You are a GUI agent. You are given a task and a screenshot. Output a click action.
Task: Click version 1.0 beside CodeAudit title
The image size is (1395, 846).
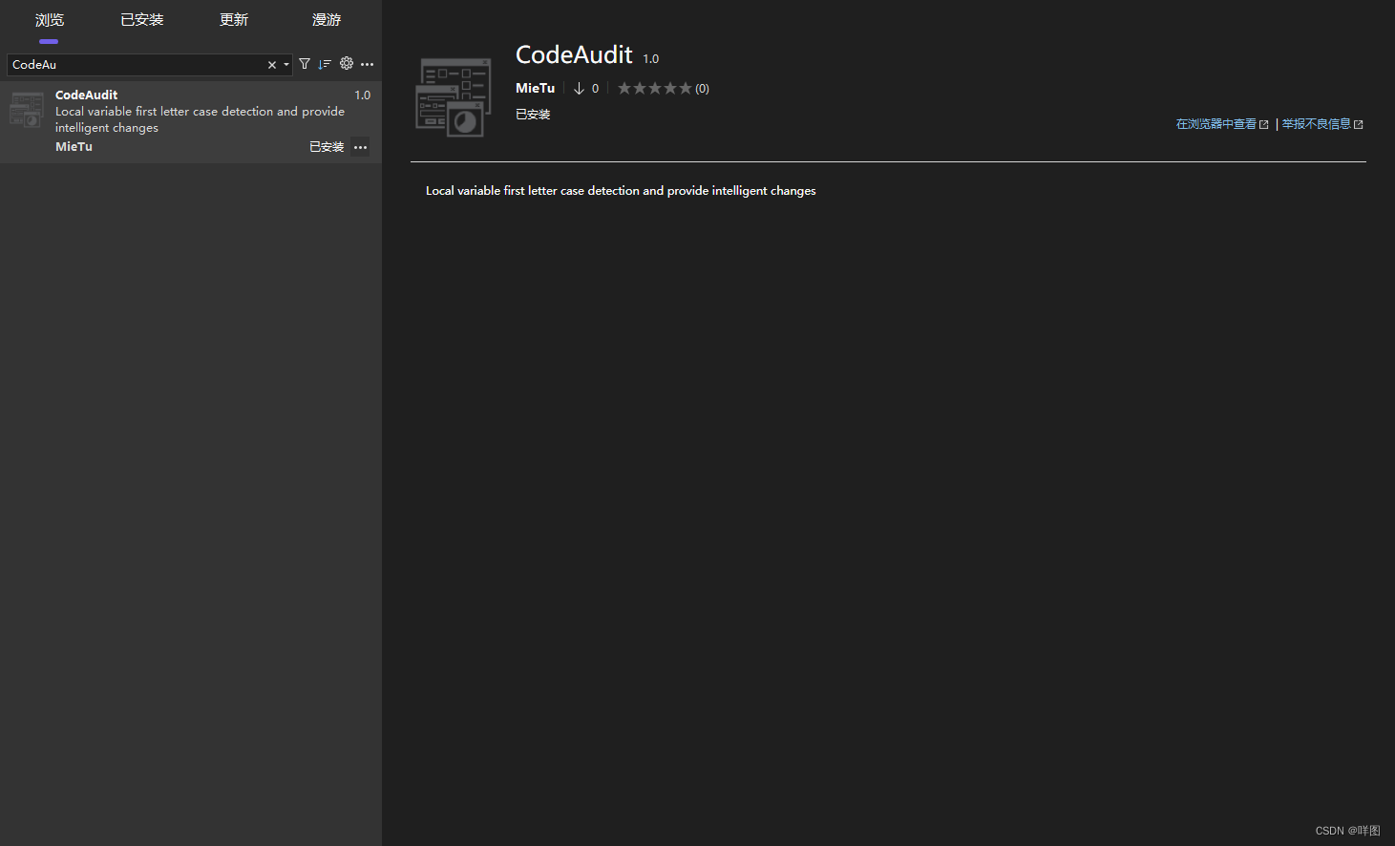click(x=650, y=59)
